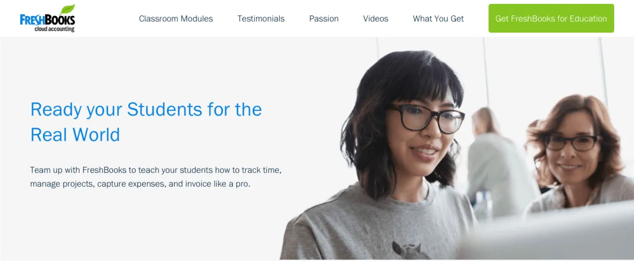The width and height of the screenshot is (634, 261).
Task: Click the FreshBooks logo wordmark
Action: click(x=47, y=20)
